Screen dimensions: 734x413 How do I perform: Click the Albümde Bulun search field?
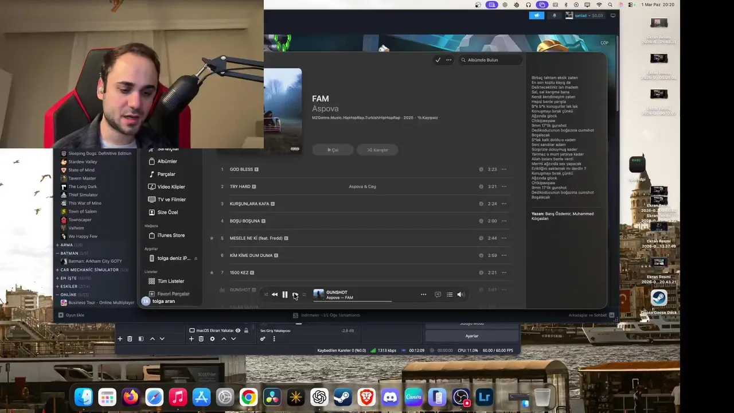tap(490, 60)
